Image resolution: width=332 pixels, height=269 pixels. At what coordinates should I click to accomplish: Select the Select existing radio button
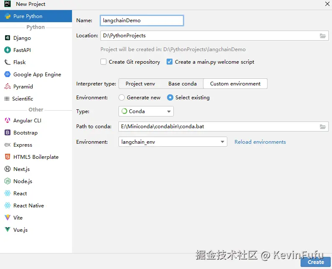(170, 98)
